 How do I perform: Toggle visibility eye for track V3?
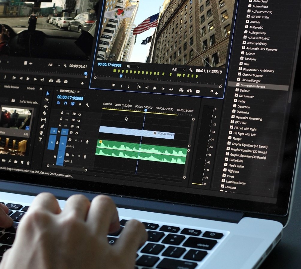[79, 121]
